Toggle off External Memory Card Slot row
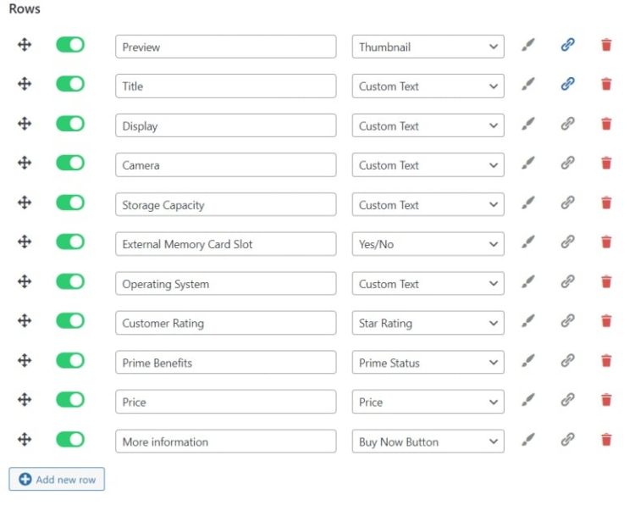Image resolution: width=635 pixels, height=511 pixels. pos(70,242)
